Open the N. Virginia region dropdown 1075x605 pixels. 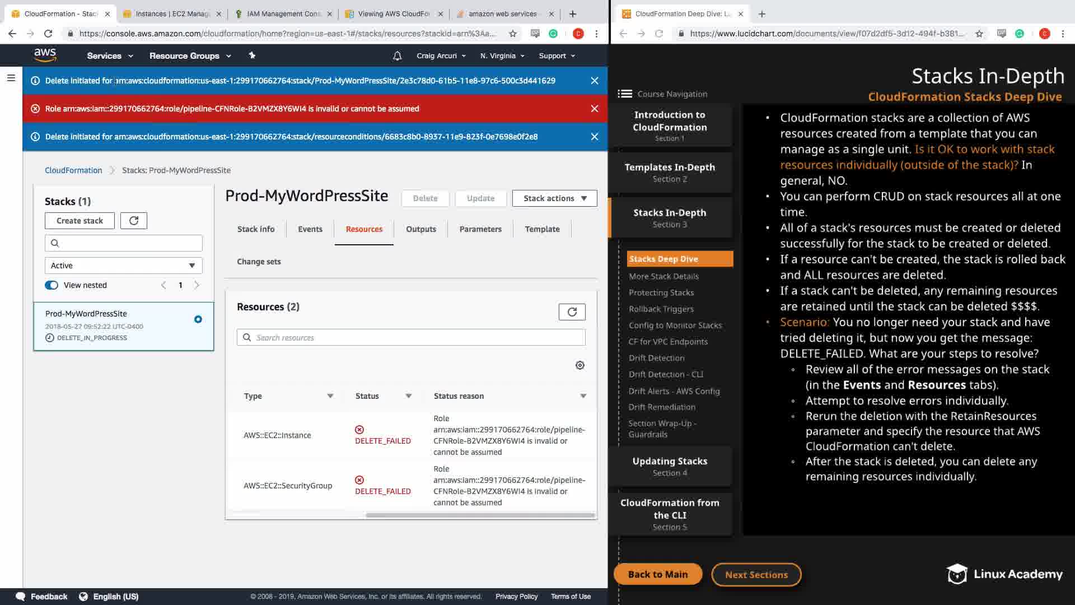click(x=502, y=56)
